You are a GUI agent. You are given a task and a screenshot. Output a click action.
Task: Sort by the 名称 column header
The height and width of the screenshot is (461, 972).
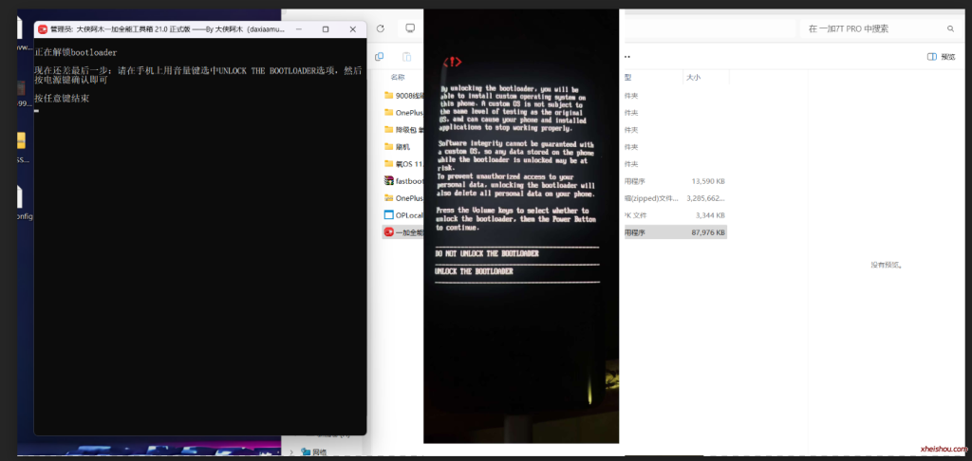coord(398,78)
